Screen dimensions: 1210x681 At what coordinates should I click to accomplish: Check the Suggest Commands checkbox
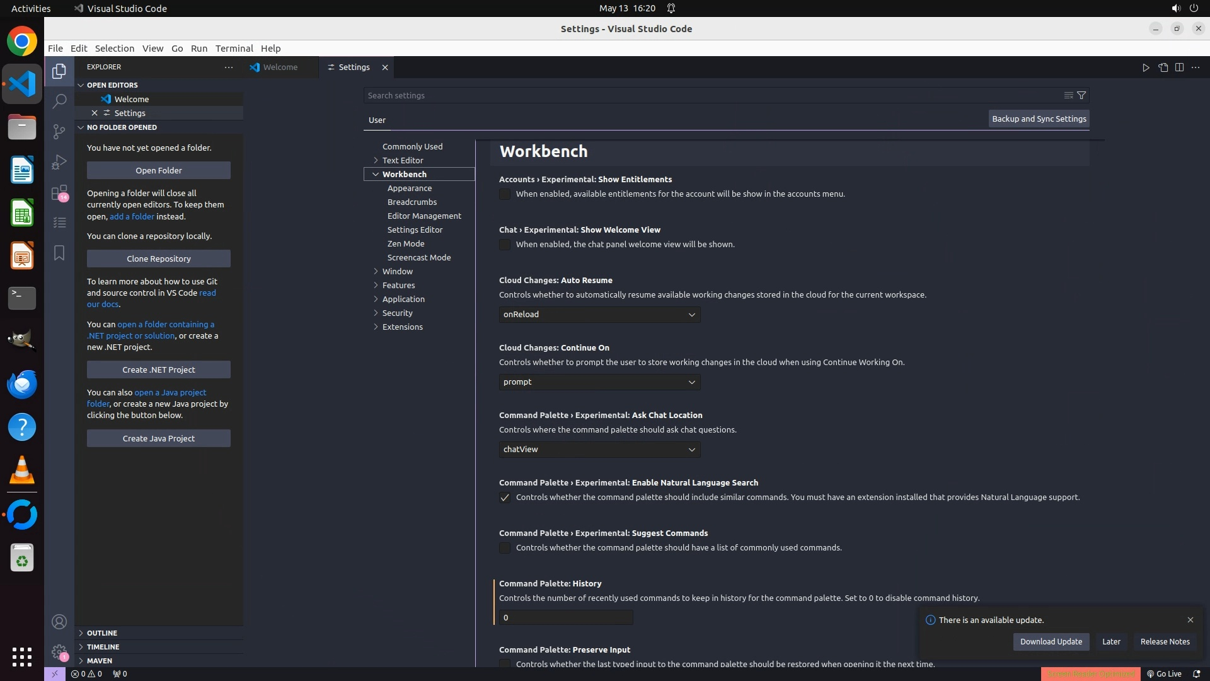[x=505, y=548]
